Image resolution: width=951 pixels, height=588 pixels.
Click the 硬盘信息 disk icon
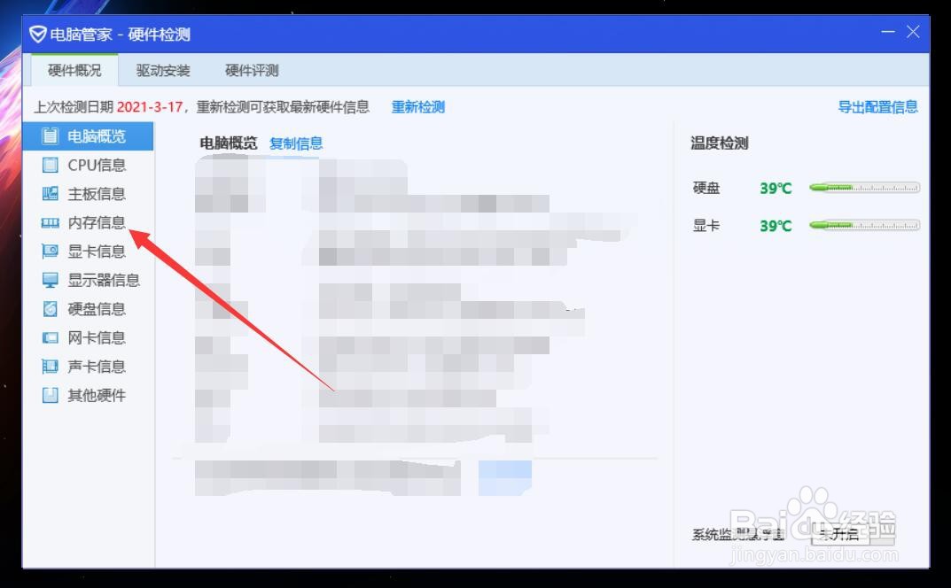[50, 308]
